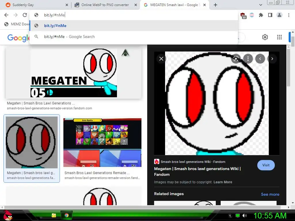Click the 10:55 AM taskbar clock
Screen dimensions: 295x221
(270, 216)
